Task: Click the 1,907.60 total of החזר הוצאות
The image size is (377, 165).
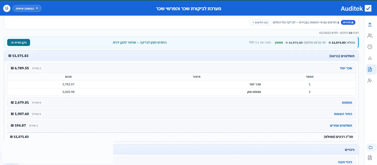Action: (x=20, y=114)
